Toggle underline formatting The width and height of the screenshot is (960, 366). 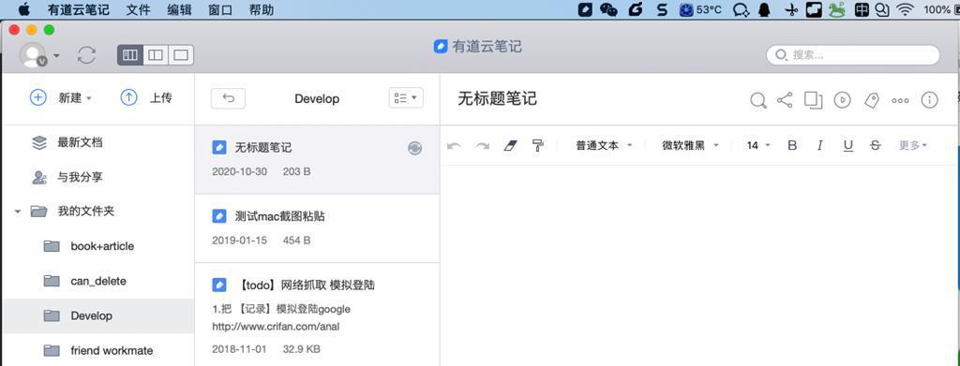point(847,145)
